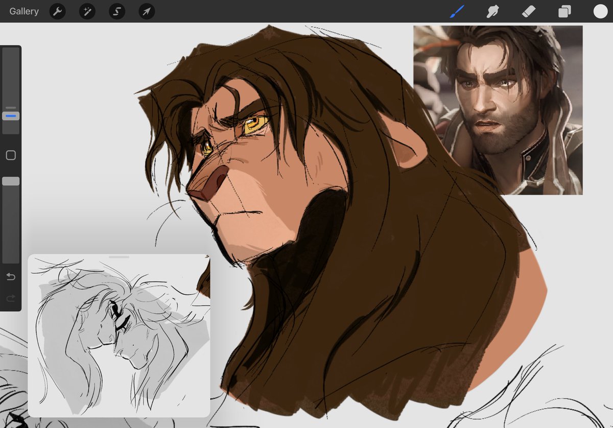Viewport: 613px width, 428px height.
Task: Activate the Selection S-shaped tool
Action: 117,11
